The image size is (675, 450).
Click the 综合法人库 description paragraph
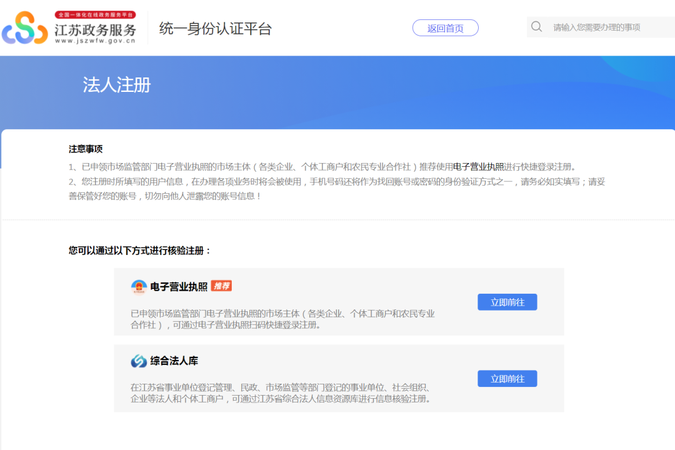click(x=281, y=393)
